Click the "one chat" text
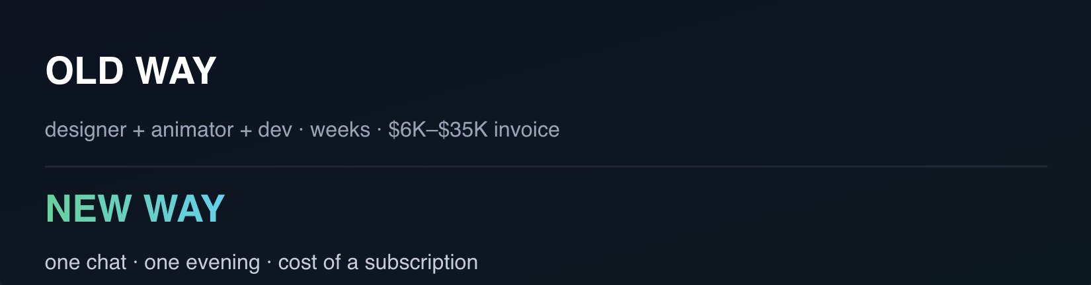 coord(85,263)
